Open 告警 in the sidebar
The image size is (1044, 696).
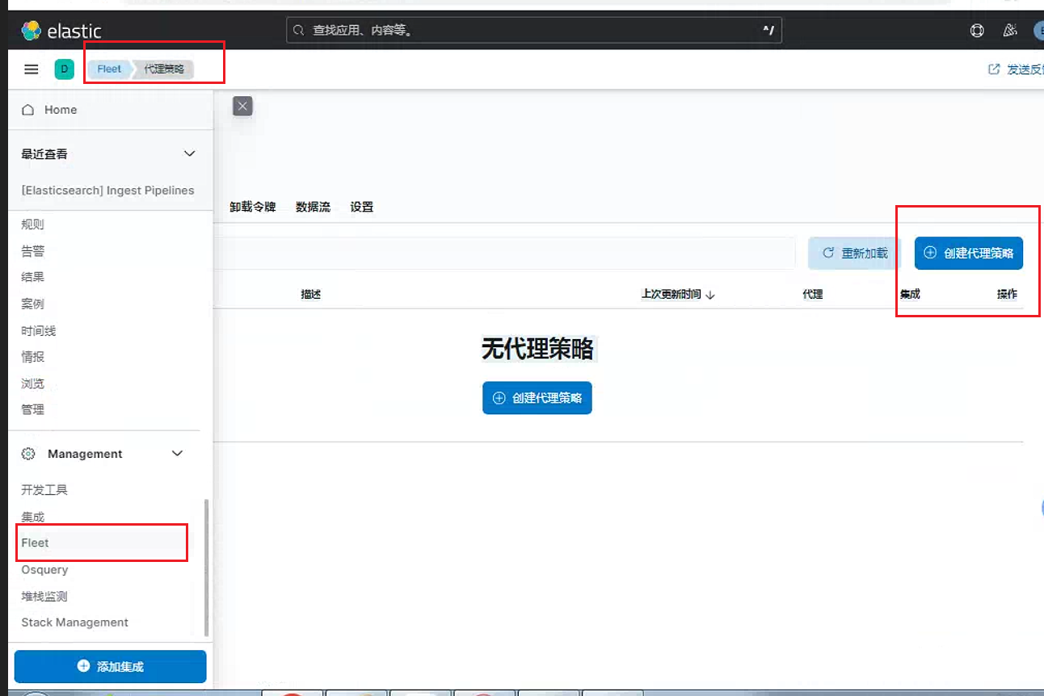point(33,251)
